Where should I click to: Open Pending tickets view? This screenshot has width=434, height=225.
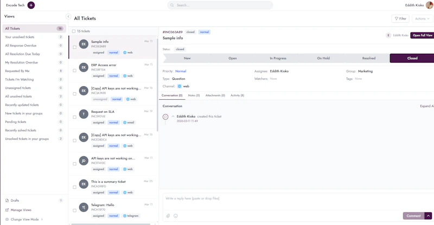tap(34, 122)
